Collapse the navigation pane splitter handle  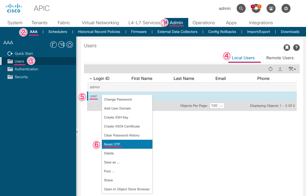click(x=77, y=132)
